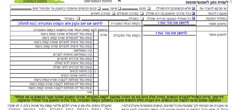Click the 'בחשבון מספר' label
Image resolution: width=232 pixels, height=110 pixels.
(x=217, y=24)
